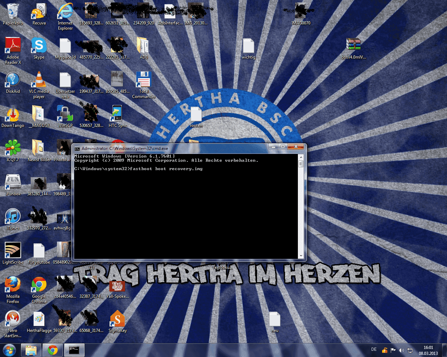Open Adobe Reader X shortcut
Image resolution: width=447 pixels, height=357 pixels.
pyautogui.click(x=13, y=51)
